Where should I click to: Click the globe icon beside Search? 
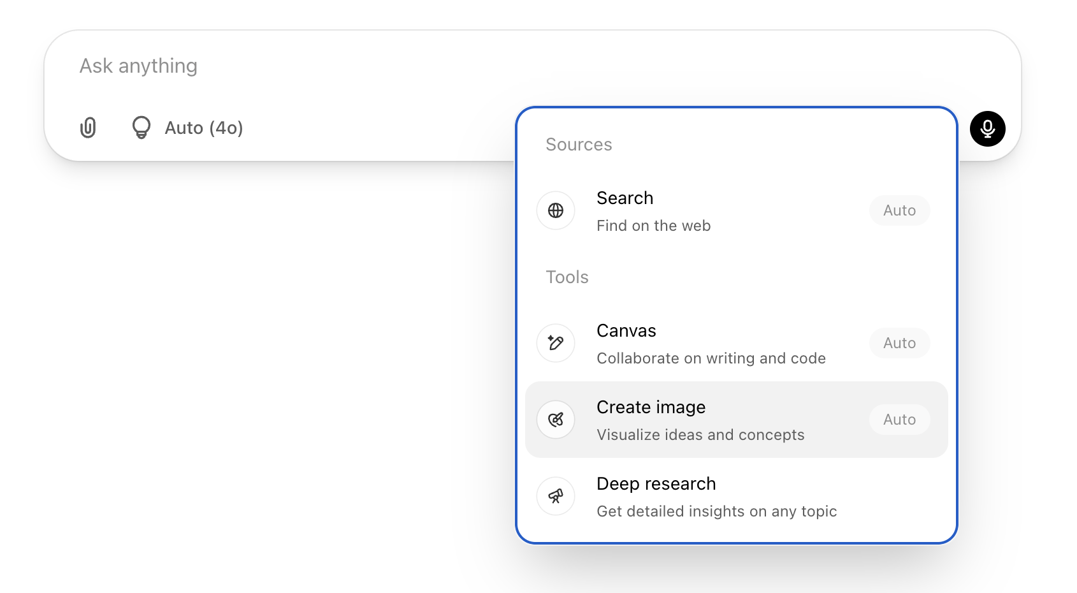[x=555, y=210]
